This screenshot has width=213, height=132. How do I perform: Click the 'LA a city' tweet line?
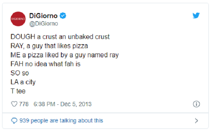[x=23, y=82]
